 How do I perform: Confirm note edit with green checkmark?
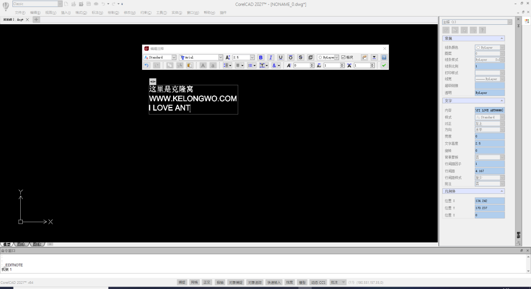384,66
